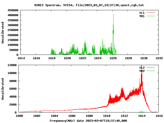Click the red spectrum hump near 1612 MHz
The width and height of the screenshot is (164, 123).
[122, 93]
